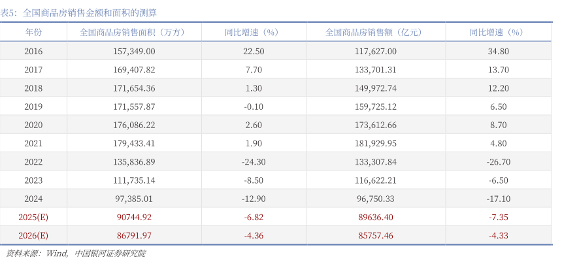Select the 2026 forecast area 86791.97
The image size is (562, 262).
pyautogui.click(x=135, y=235)
